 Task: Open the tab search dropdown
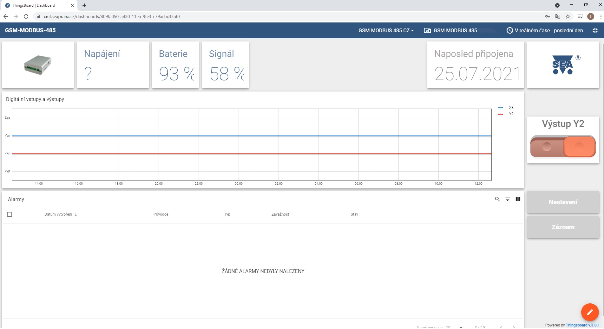click(557, 5)
